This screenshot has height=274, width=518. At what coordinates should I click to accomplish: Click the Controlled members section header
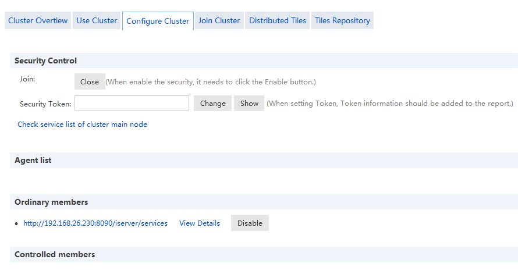tap(55, 254)
